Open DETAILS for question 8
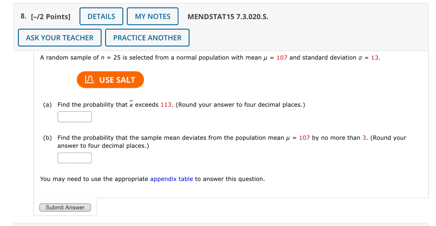 (101, 16)
